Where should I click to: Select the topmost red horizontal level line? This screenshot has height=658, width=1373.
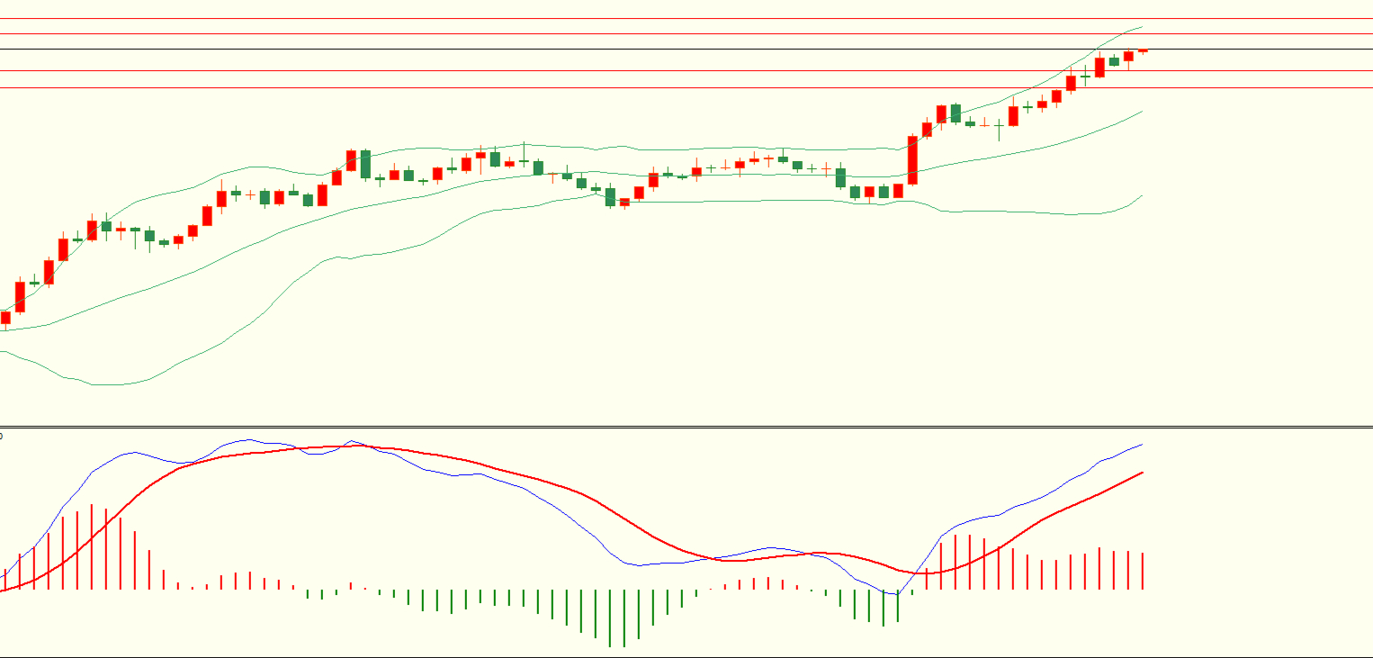pyautogui.click(x=686, y=18)
